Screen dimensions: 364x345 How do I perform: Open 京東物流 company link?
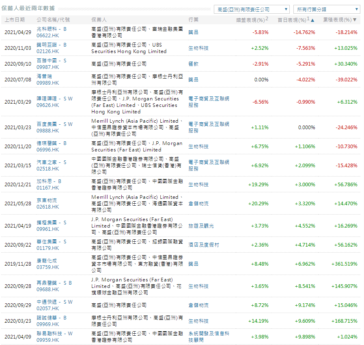point(47,200)
